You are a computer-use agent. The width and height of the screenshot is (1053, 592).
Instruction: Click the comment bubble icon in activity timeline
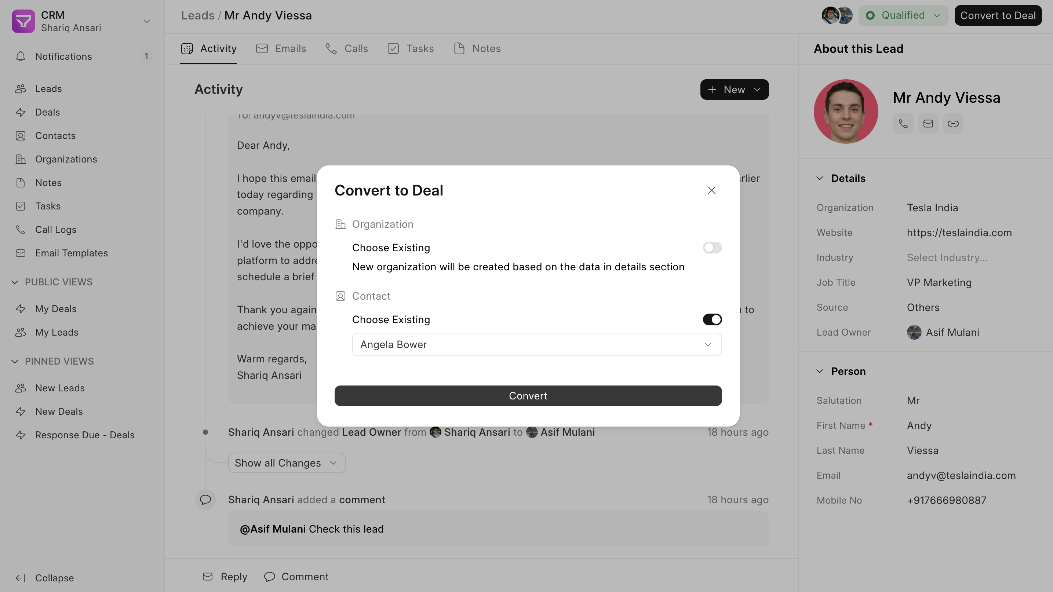205,499
